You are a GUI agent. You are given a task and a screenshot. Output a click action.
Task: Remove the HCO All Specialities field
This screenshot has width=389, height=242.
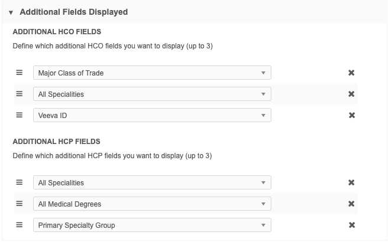tap(351, 94)
